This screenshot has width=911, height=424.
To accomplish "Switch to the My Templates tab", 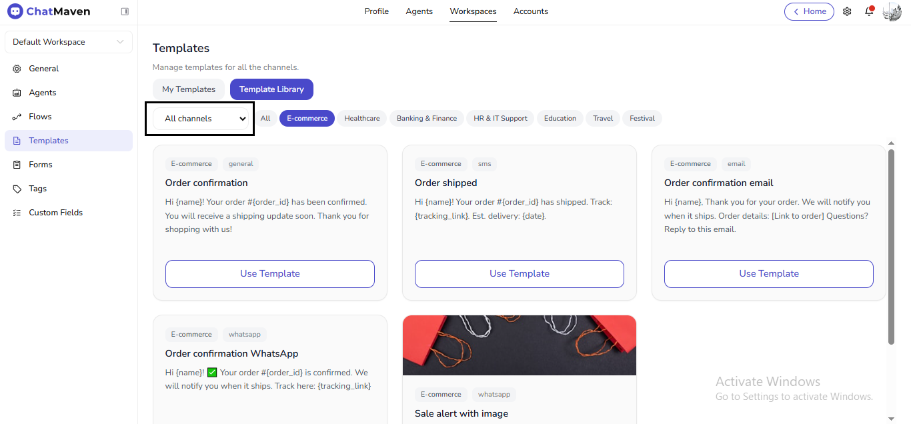I will 189,89.
